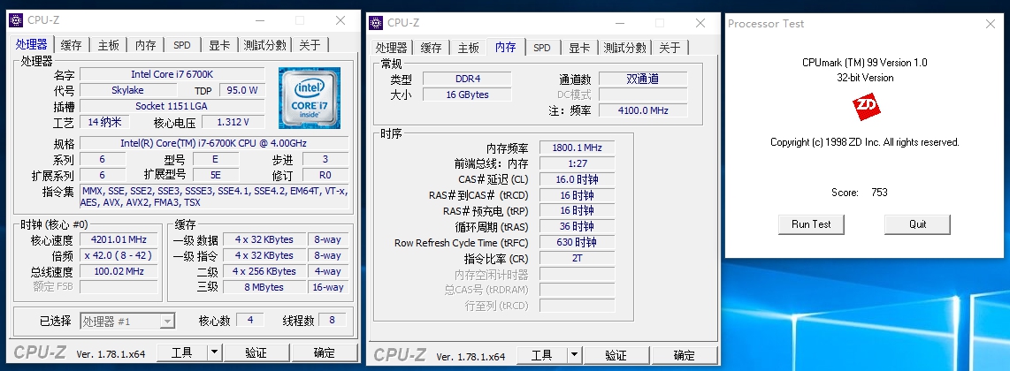Screen dimensions: 1010x371
Task: Open the 工具 dropdown arrow in left CPU-Z window
Action: (x=215, y=352)
